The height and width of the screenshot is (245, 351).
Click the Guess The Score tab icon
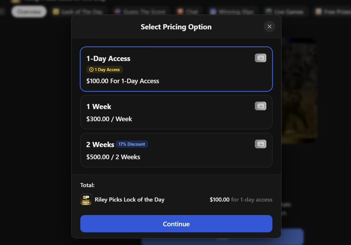point(117,11)
